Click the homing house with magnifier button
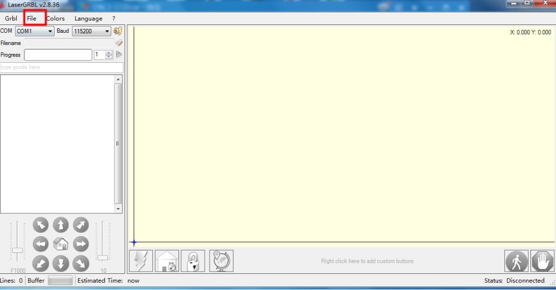Viewport: 556px width, 290px height. coord(167,261)
